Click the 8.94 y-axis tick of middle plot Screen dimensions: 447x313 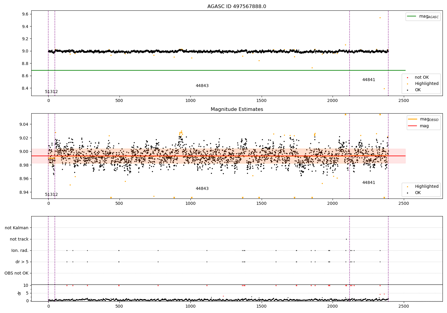[x=24, y=192]
